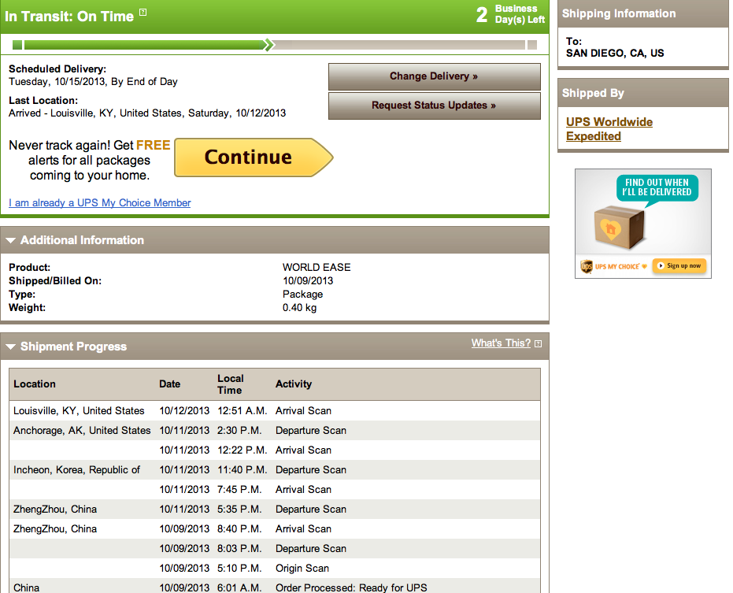Click Order Processed: Ready for UPS text
The width and height of the screenshot is (733, 593).
click(x=351, y=587)
